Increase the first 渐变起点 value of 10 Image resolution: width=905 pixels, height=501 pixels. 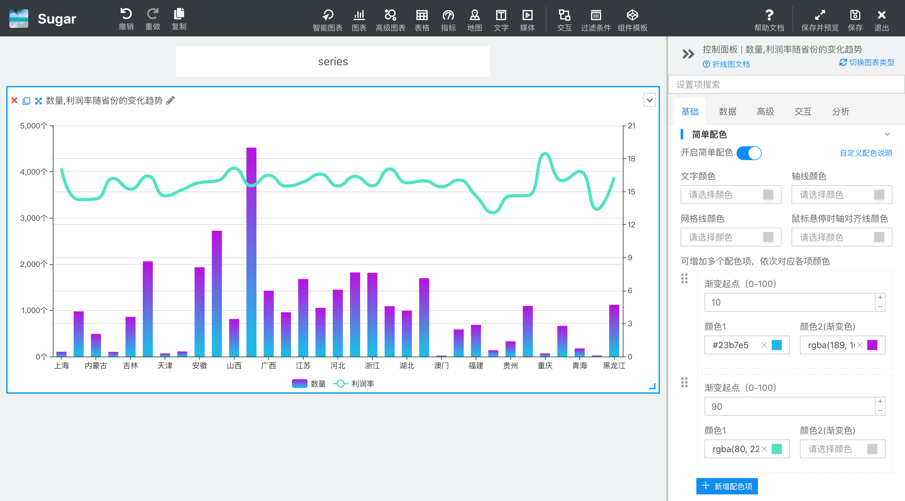(x=880, y=298)
